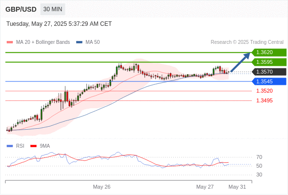
Task: Click the MA 20 + Bollinger Bands legend swatch
Action: click(10, 42)
